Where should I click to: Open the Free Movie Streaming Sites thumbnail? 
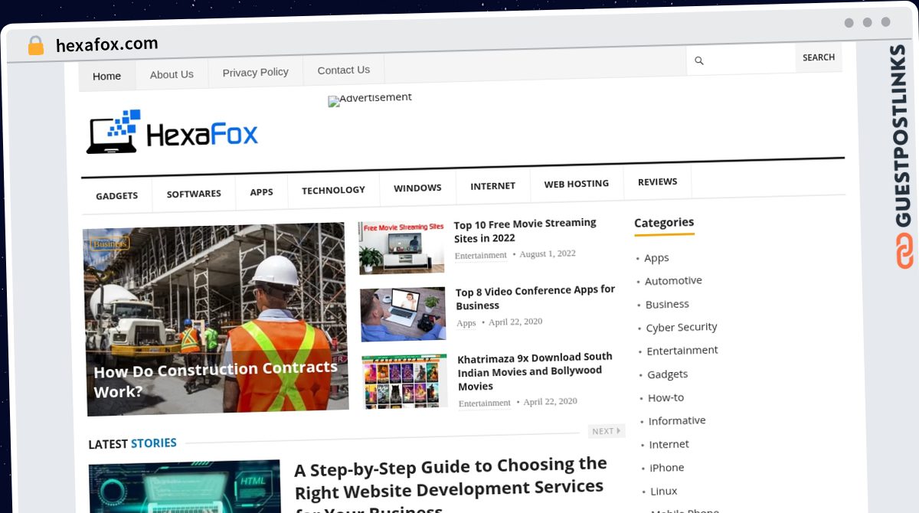pyautogui.click(x=402, y=247)
